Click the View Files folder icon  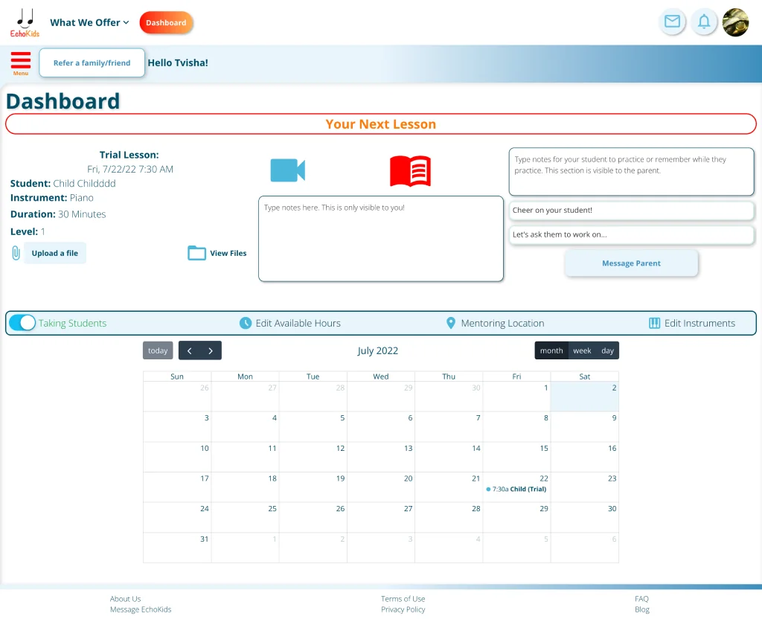196,253
